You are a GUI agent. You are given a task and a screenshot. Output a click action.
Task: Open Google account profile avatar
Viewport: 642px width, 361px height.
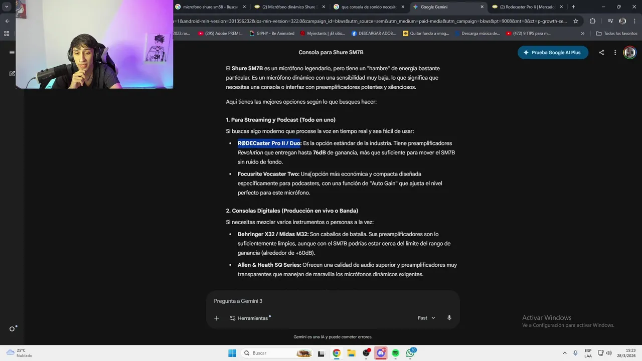[629, 52]
